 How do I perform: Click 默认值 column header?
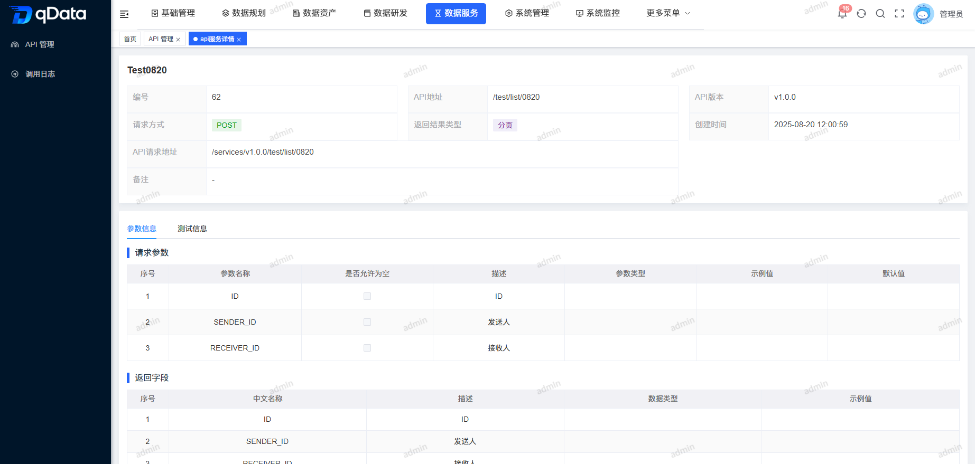pos(894,273)
